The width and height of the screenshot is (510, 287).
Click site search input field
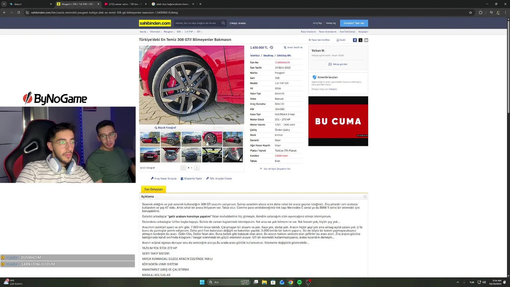197,23
